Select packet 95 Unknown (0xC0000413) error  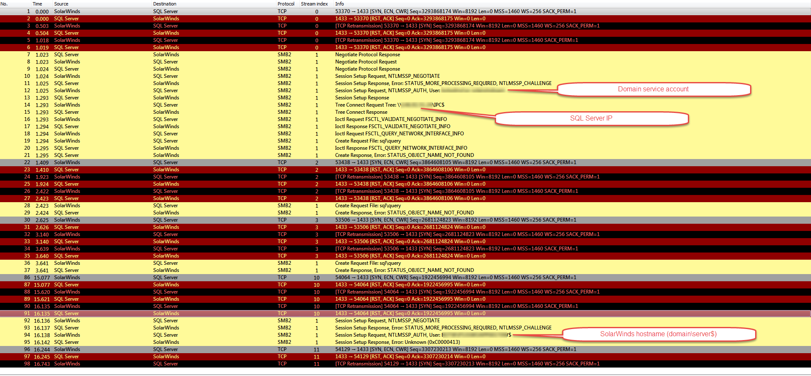405,342
